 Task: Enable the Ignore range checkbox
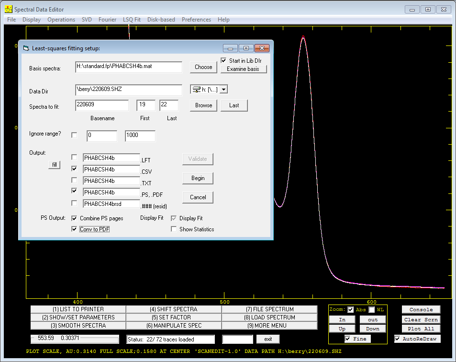(75, 135)
